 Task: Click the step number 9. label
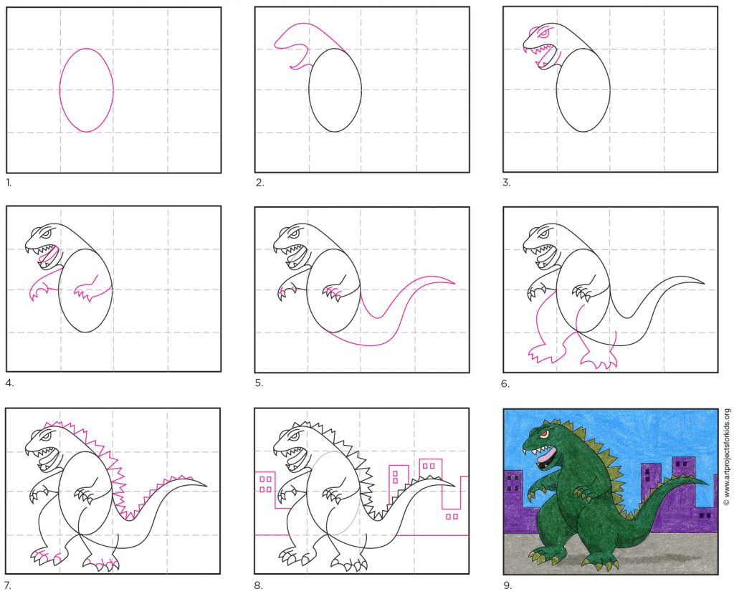pos(508,585)
